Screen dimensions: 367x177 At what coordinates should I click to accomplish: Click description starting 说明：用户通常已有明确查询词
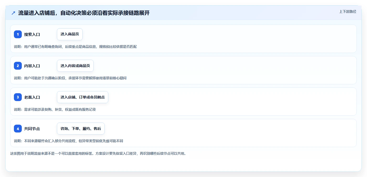[75, 47]
